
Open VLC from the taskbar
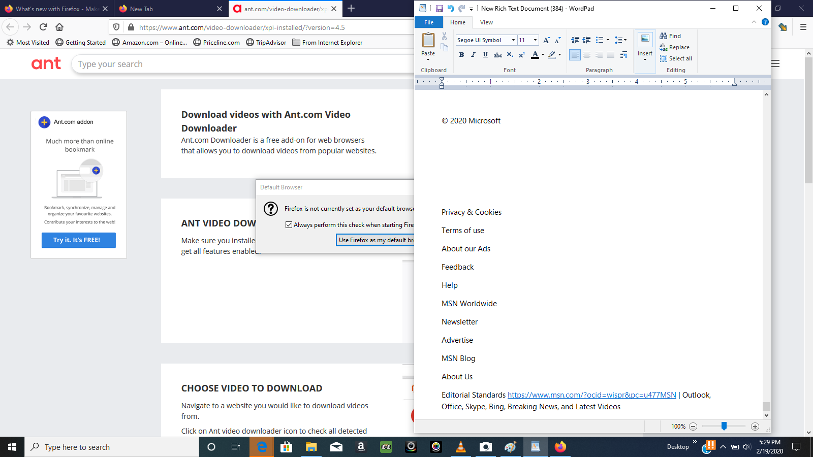461,447
